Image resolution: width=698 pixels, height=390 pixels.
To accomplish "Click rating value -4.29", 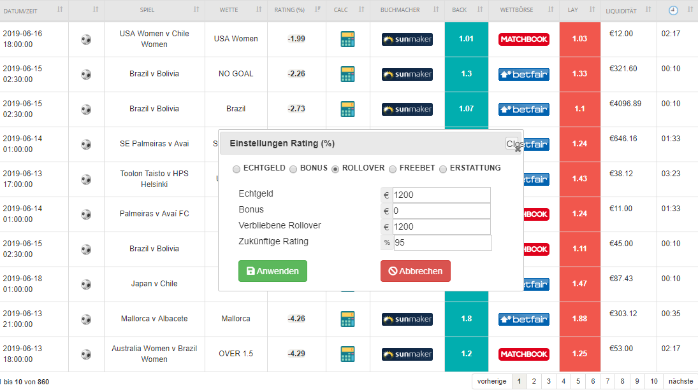I will coord(296,354).
